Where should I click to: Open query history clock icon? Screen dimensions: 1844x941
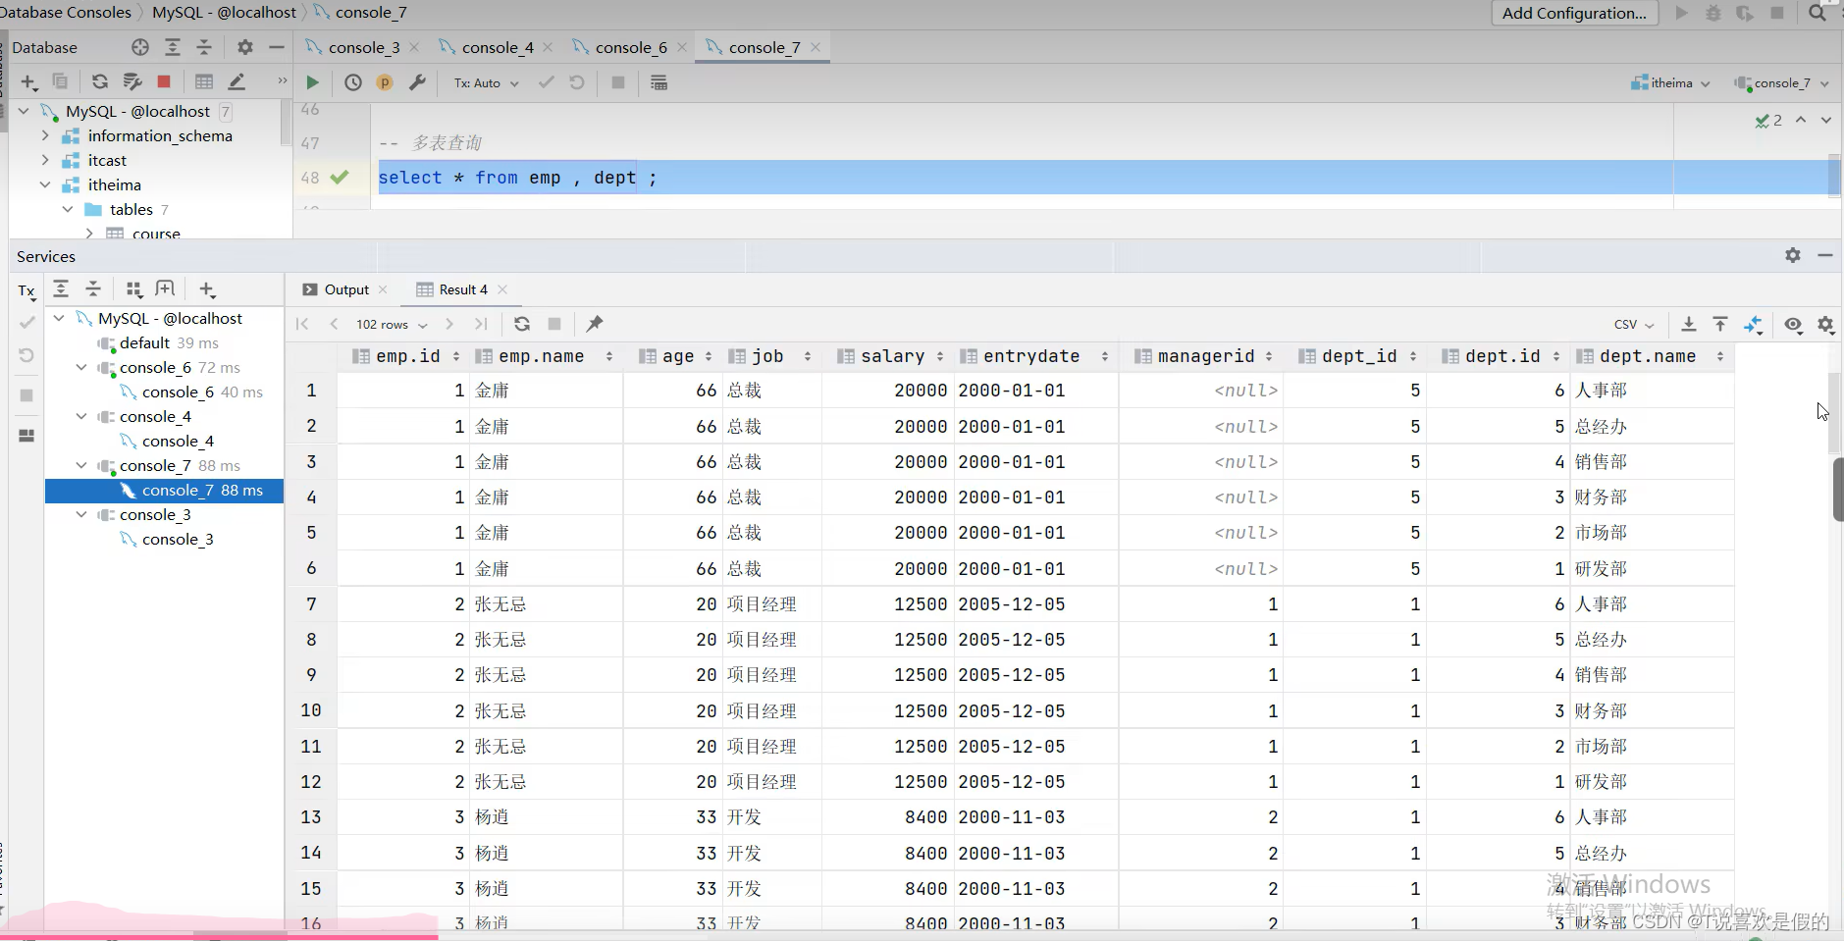click(x=353, y=83)
